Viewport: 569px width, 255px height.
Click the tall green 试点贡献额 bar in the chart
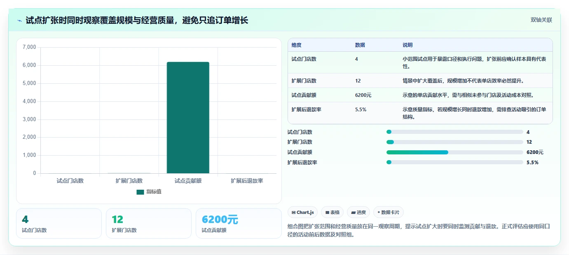click(x=188, y=117)
